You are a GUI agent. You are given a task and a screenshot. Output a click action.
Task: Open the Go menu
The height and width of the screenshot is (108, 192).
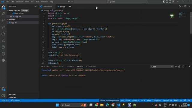(32, 2)
